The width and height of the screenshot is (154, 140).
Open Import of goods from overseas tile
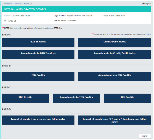coord(38,120)
